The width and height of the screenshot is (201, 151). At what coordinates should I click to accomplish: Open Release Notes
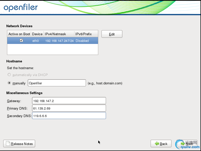19,144
